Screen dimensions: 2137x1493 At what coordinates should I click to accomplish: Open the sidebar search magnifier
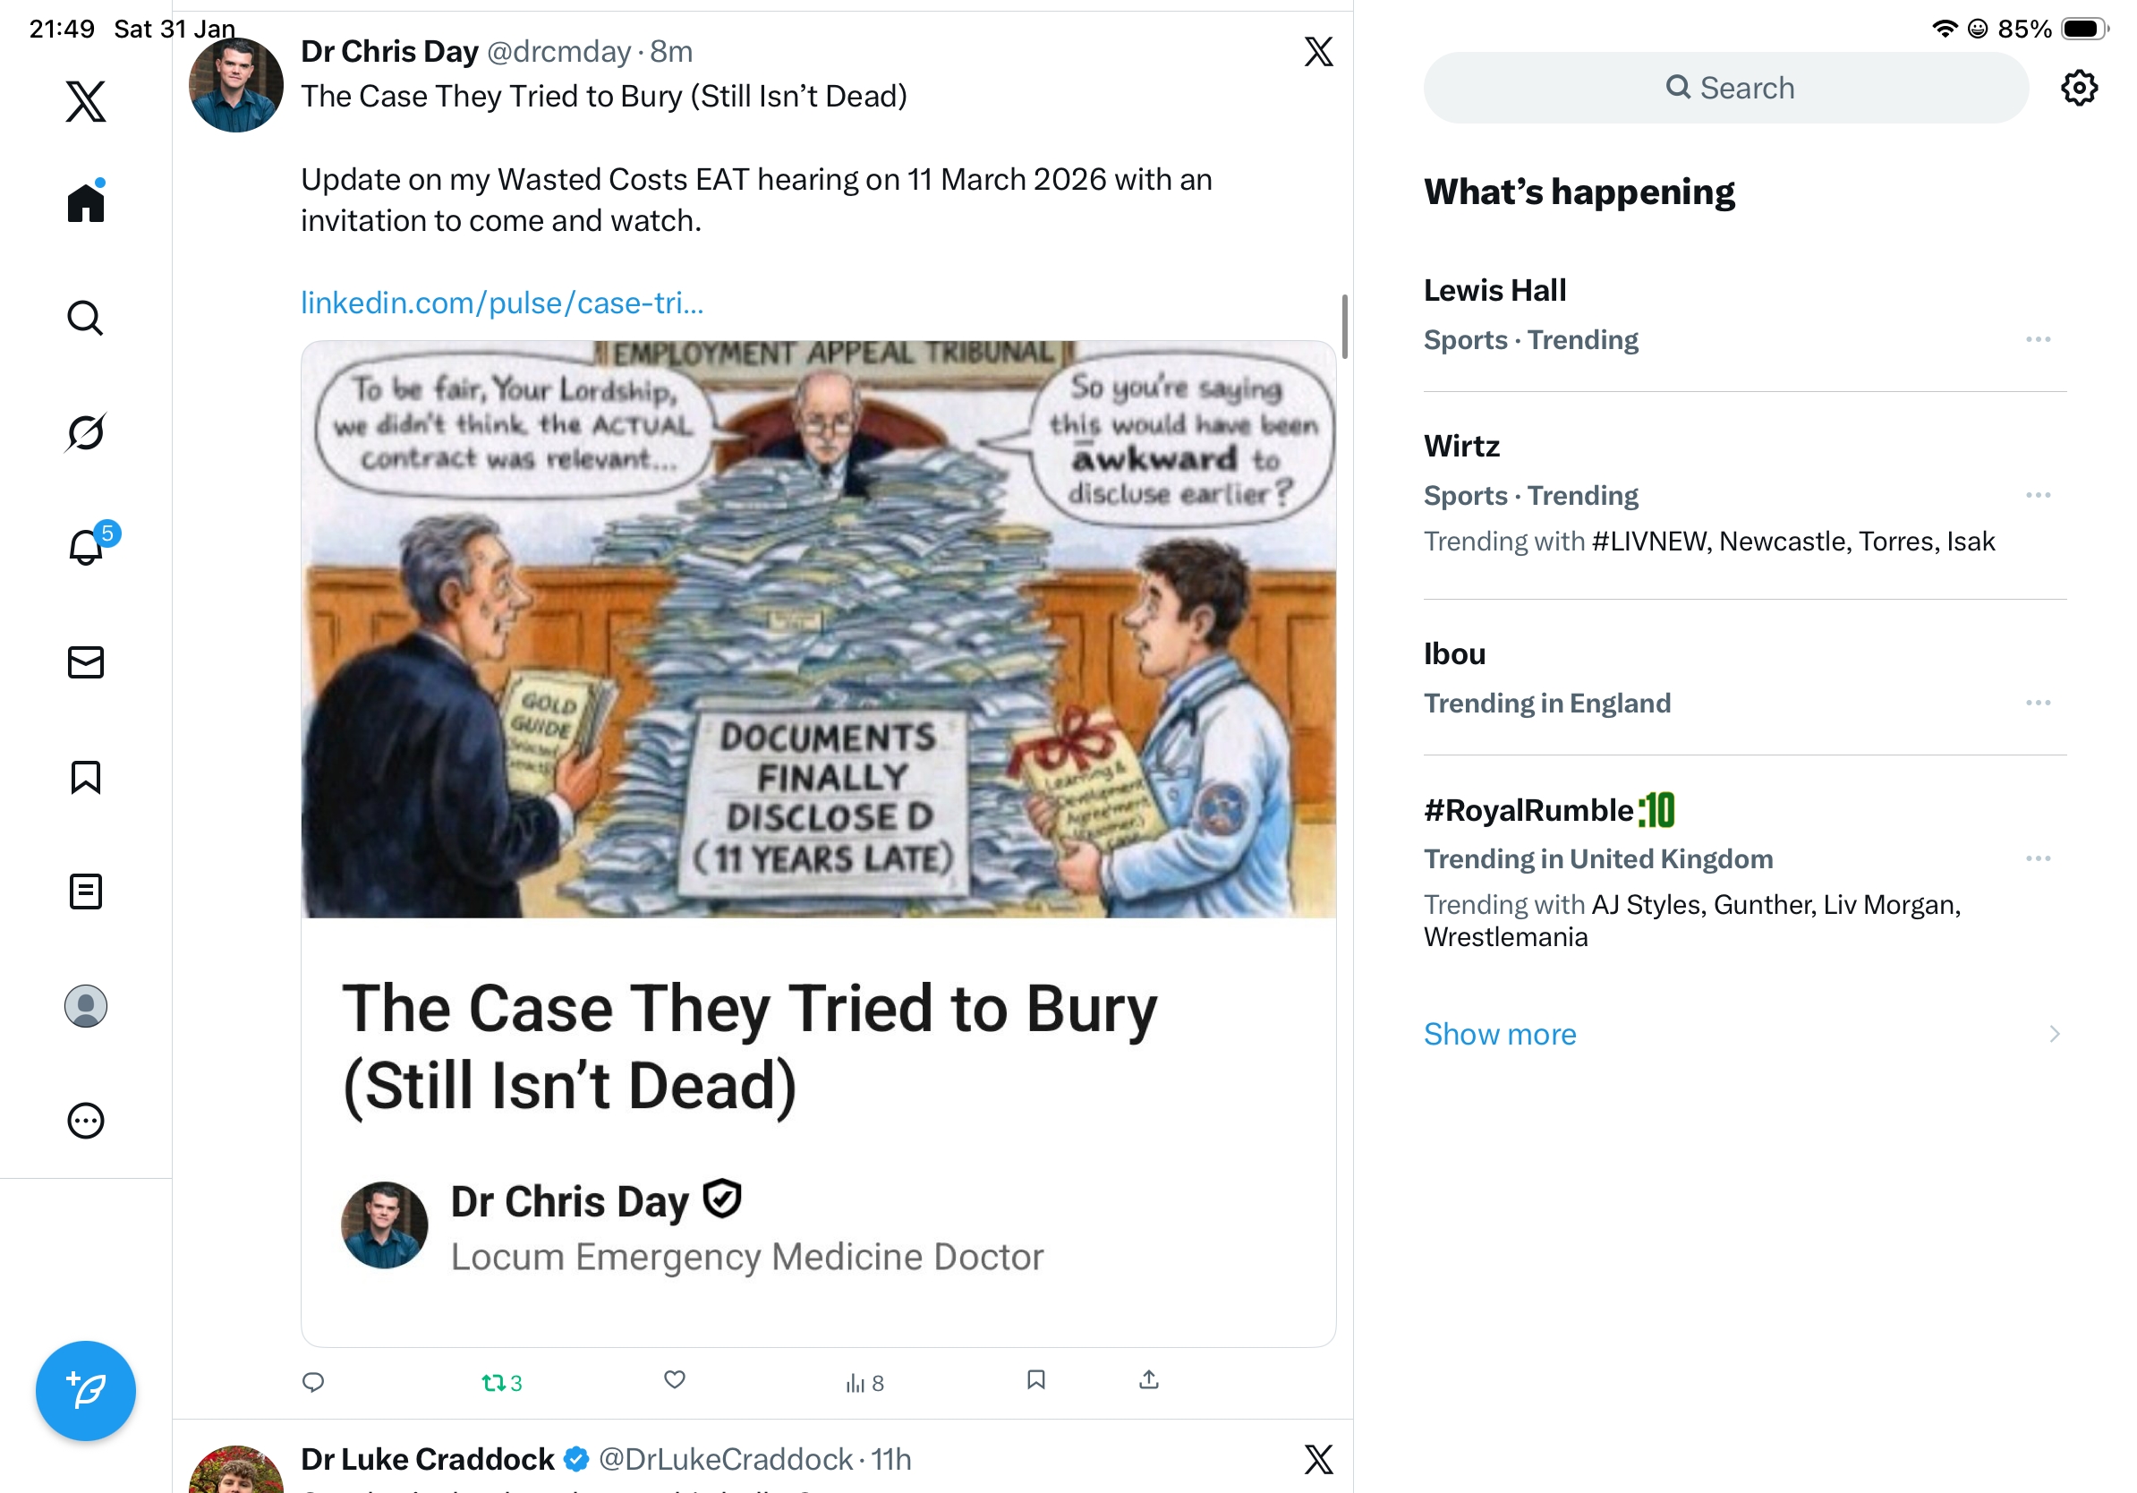click(x=86, y=318)
